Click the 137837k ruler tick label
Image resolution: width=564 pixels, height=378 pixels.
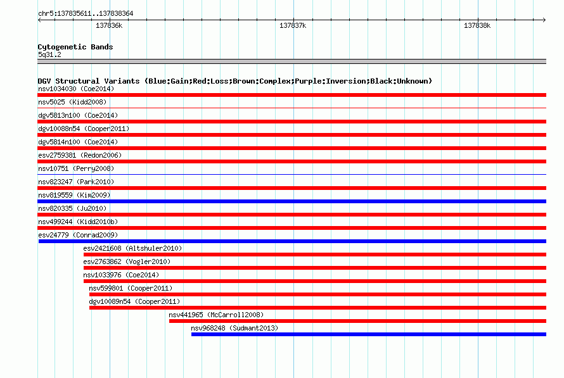point(293,25)
